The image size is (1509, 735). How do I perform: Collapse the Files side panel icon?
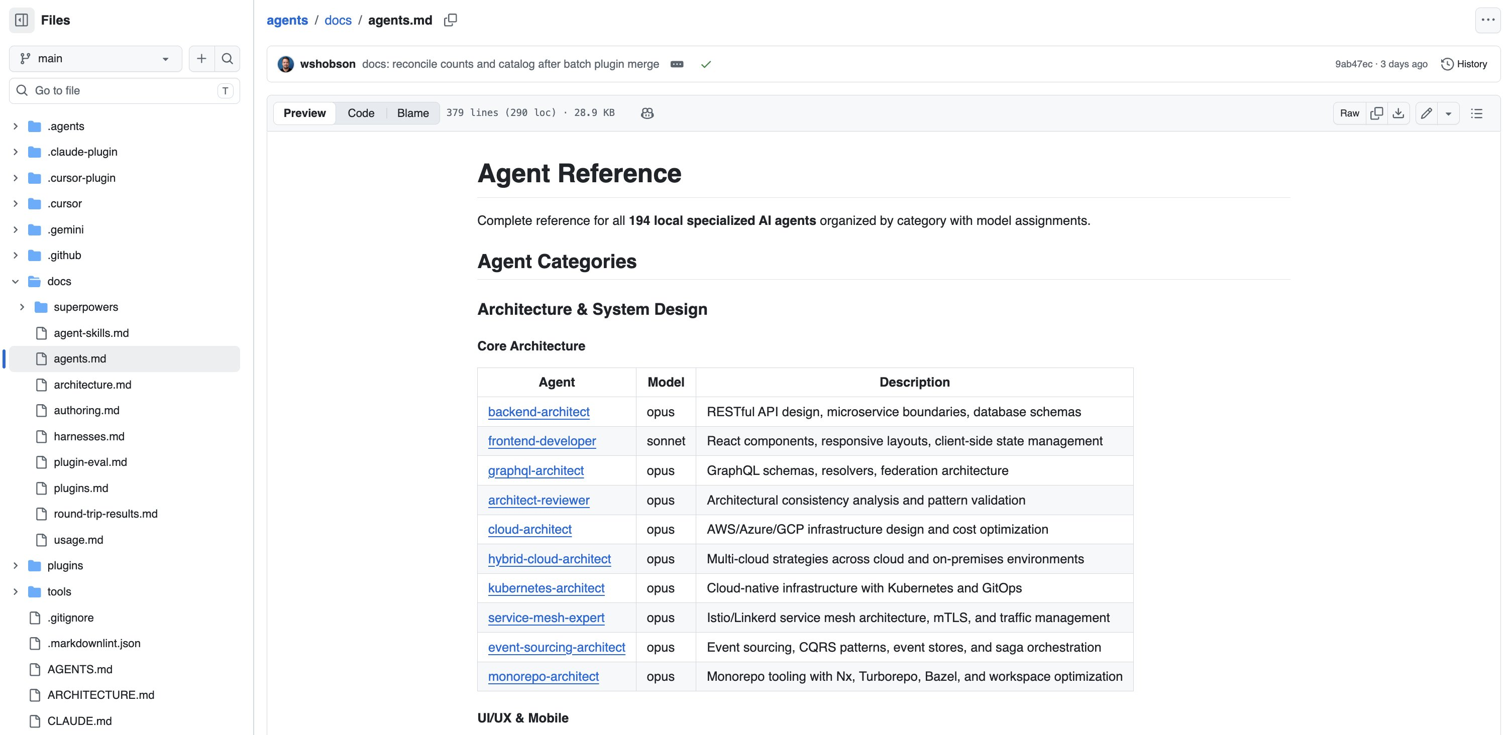(x=22, y=21)
